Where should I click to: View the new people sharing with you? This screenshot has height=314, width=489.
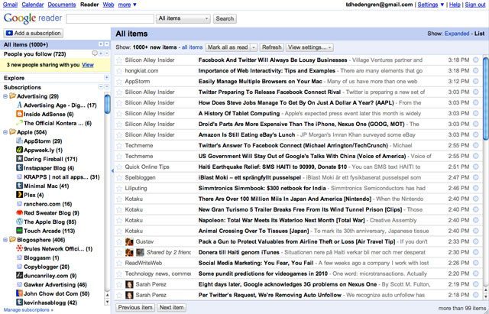(88, 65)
